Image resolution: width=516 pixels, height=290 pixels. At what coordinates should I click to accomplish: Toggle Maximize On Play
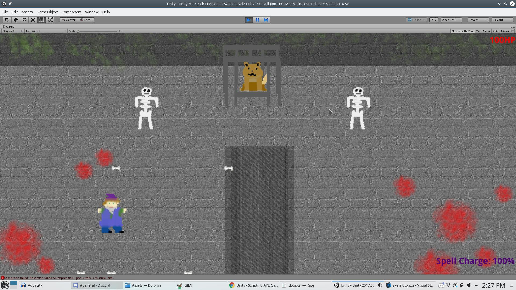[x=462, y=31]
